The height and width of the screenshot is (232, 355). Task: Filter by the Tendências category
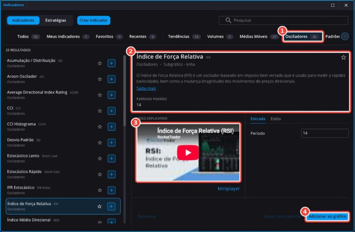(x=184, y=37)
